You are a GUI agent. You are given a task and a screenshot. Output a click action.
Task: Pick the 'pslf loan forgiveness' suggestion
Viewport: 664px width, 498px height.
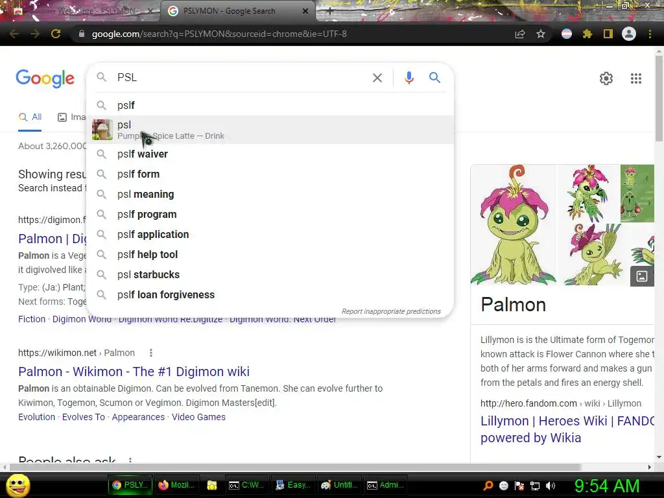coord(270,295)
